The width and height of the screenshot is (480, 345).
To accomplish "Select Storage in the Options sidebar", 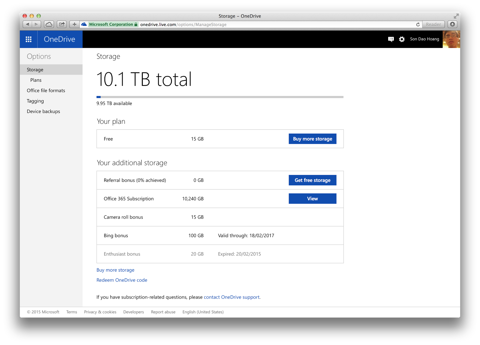I will pos(51,69).
